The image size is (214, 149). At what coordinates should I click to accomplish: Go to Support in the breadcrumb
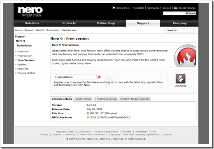(29, 30)
